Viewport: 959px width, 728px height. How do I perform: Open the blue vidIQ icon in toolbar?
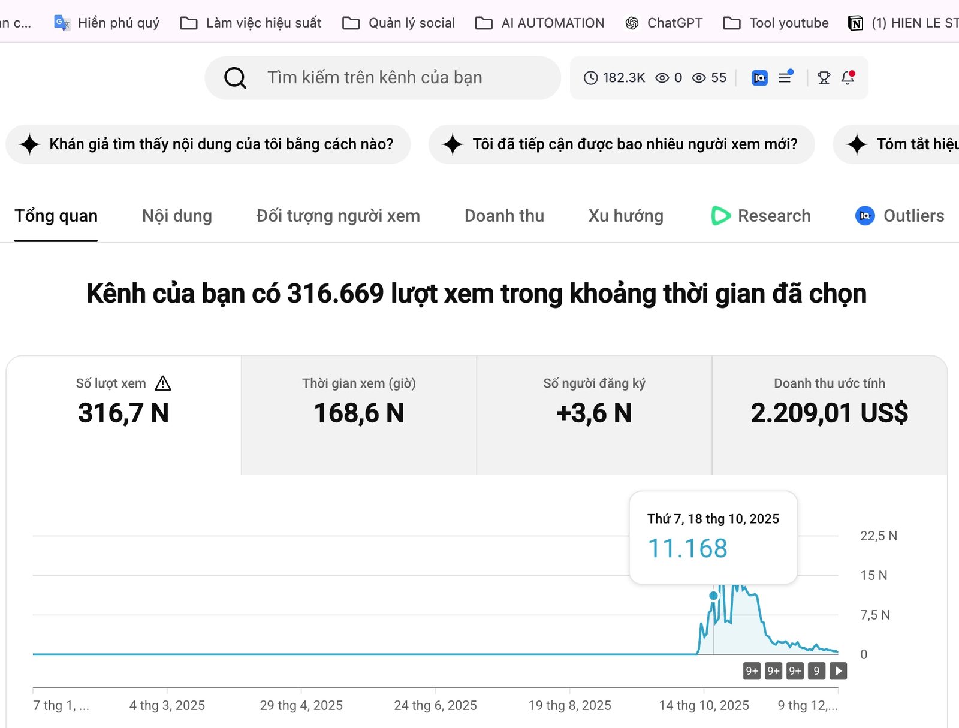[759, 78]
